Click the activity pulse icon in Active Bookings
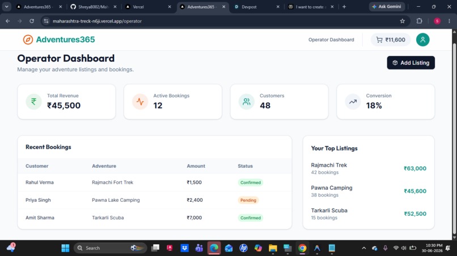Image resolution: width=457 pixels, height=256 pixels. coord(140,101)
